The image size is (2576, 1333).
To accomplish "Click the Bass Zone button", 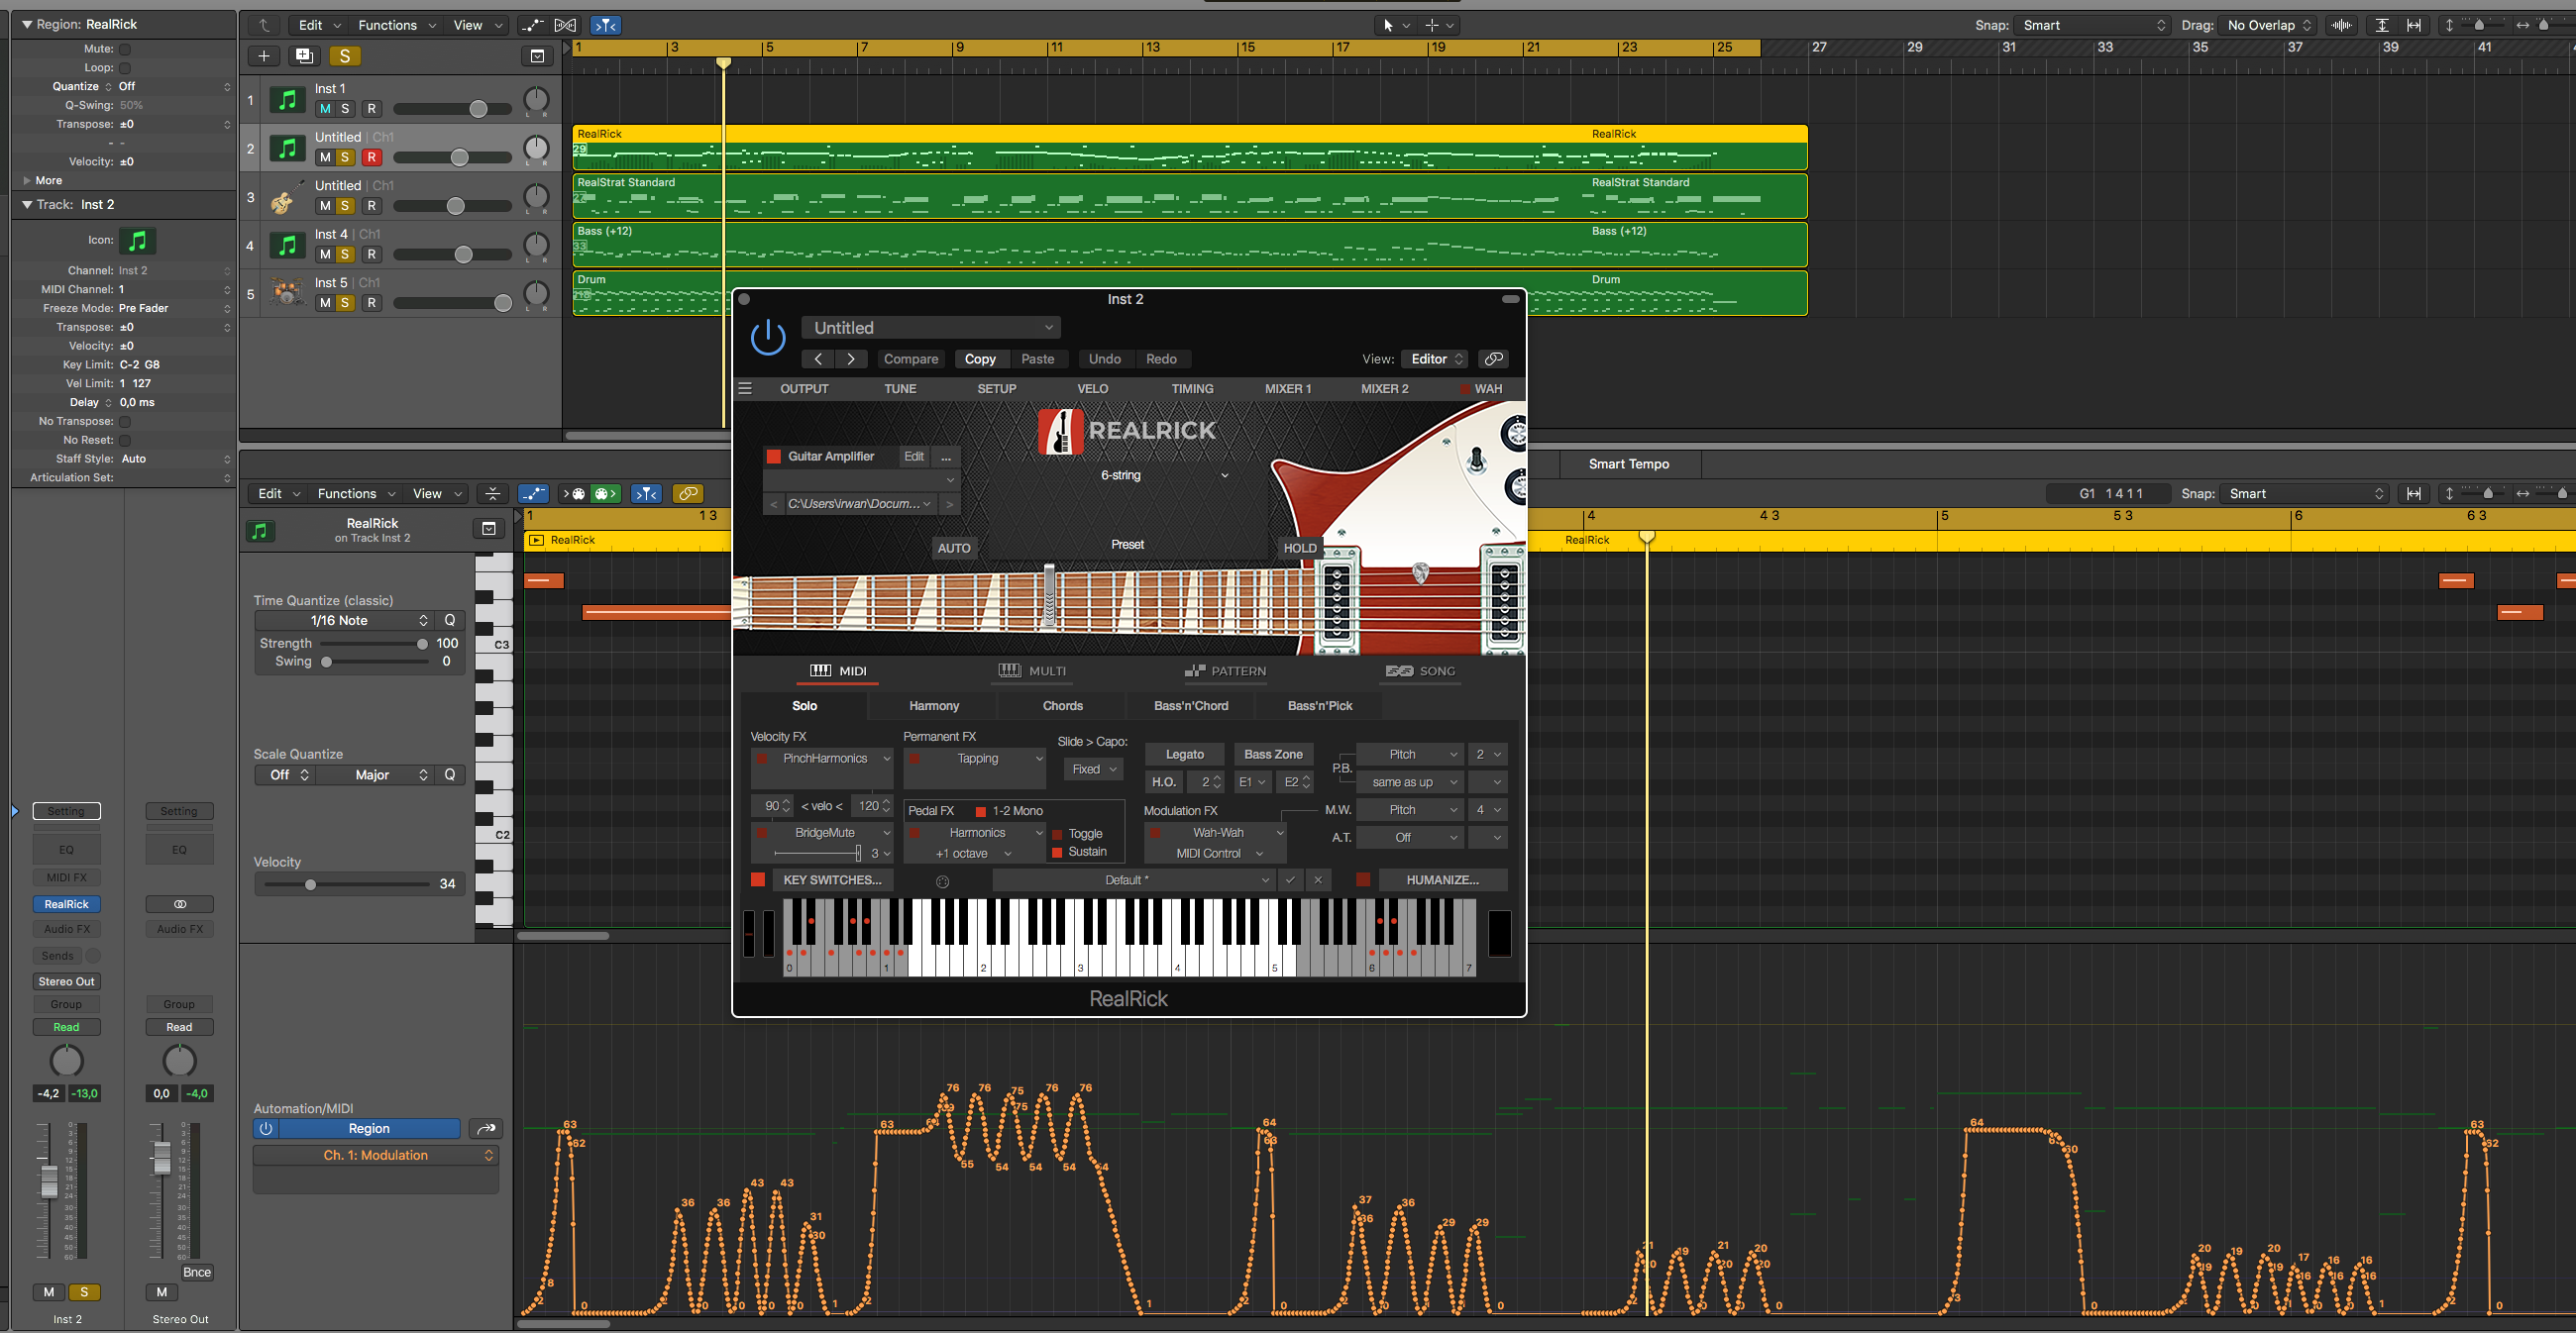I will click(x=1273, y=755).
